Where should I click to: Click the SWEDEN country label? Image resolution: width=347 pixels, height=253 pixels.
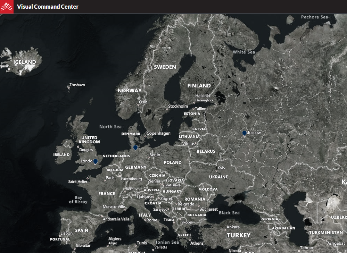point(165,67)
